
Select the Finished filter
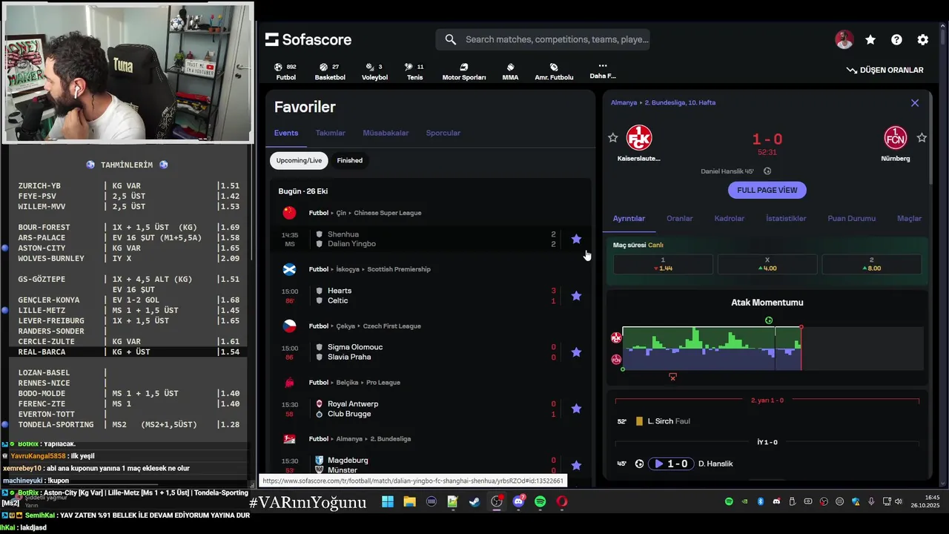pyautogui.click(x=350, y=160)
